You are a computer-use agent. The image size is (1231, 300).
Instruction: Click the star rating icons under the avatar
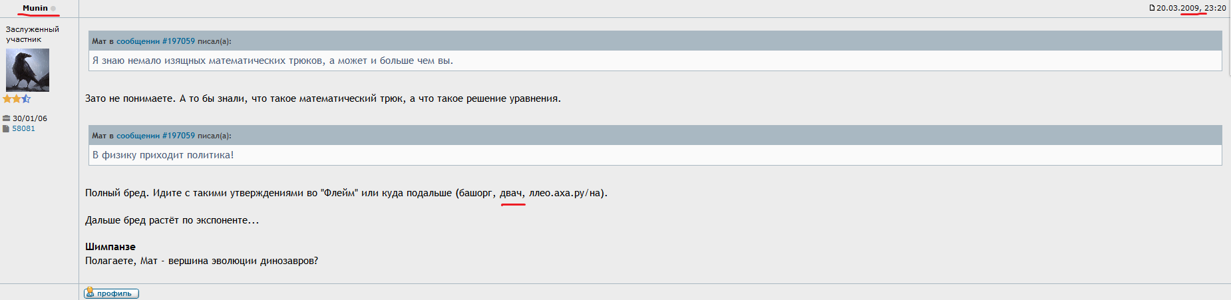[x=17, y=98]
